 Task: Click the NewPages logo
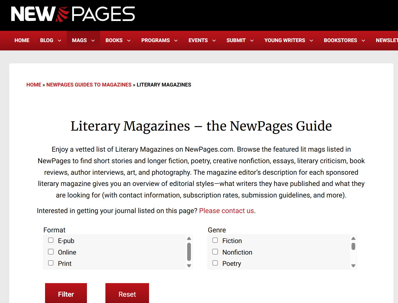[x=73, y=14]
